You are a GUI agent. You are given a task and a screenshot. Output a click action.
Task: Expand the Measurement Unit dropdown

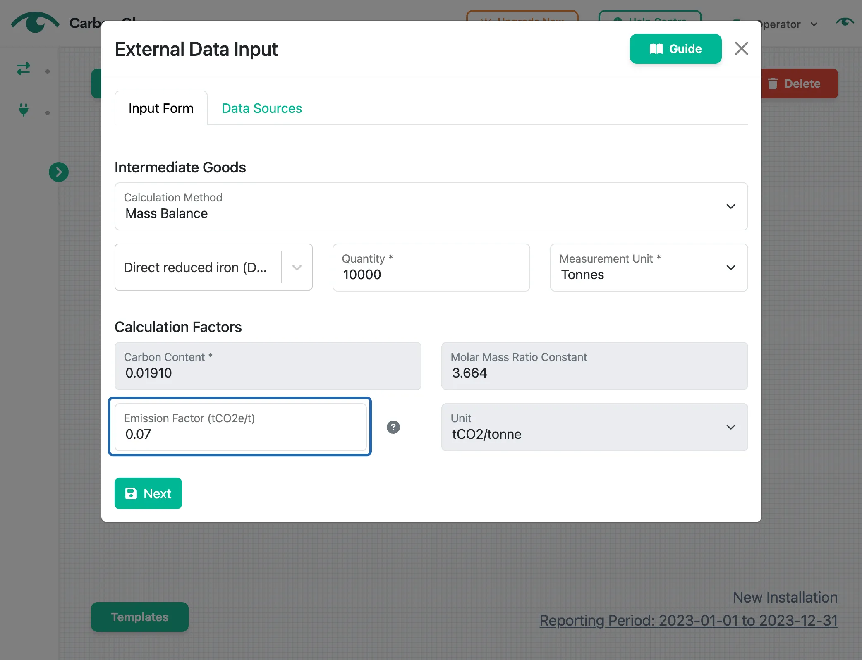[649, 268]
